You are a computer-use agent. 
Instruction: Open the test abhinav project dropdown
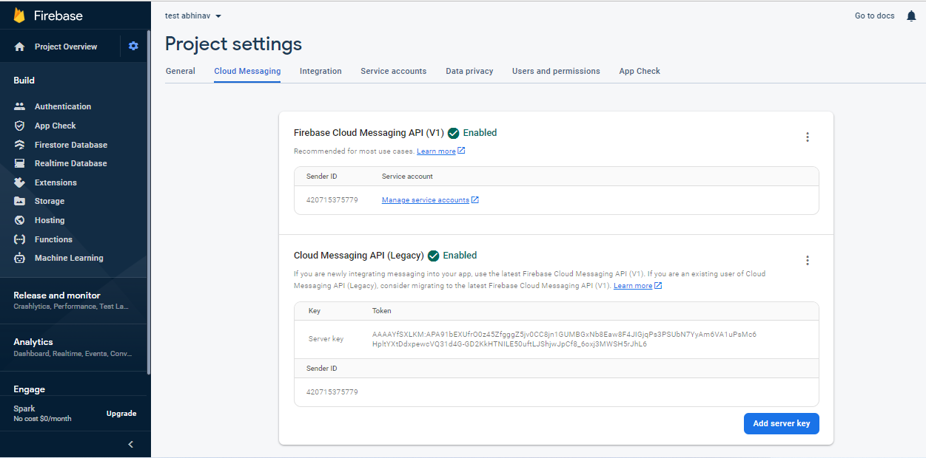pyautogui.click(x=193, y=16)
